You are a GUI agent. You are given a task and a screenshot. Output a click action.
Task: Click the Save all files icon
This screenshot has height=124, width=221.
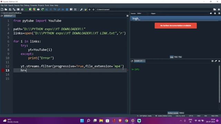(14, 9)
